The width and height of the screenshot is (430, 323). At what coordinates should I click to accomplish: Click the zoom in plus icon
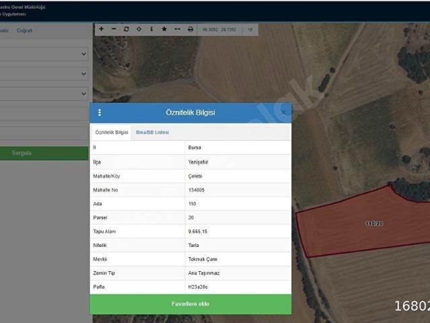(102, 29)
